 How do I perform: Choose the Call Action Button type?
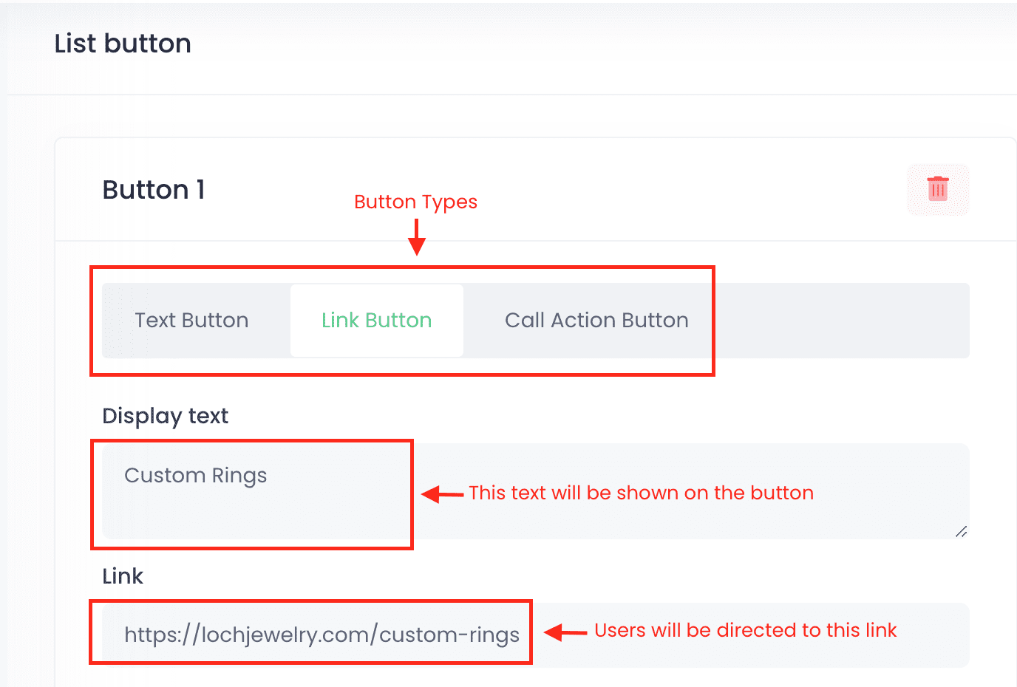click(596, 321)
